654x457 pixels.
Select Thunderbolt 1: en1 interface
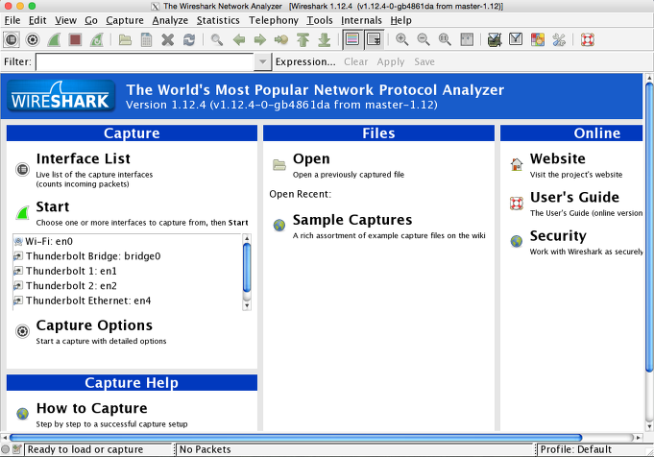(127, 271)
